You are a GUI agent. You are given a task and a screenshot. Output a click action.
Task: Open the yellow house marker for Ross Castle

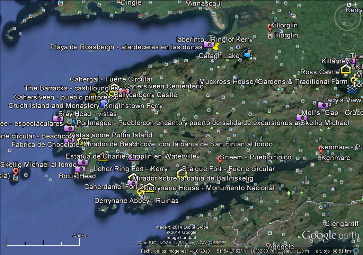(346, 70)
